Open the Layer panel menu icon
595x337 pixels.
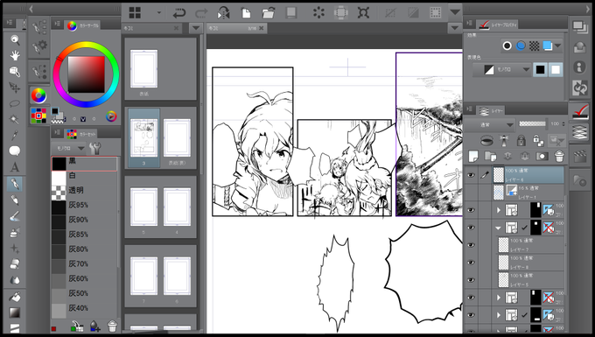470,109
